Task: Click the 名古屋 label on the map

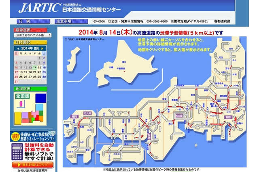Action: click(179, 115)
